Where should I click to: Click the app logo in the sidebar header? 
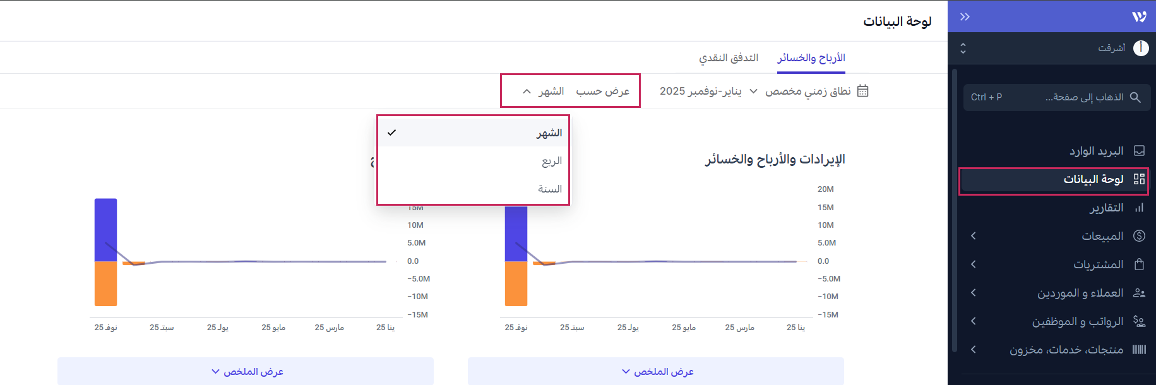1139,16
